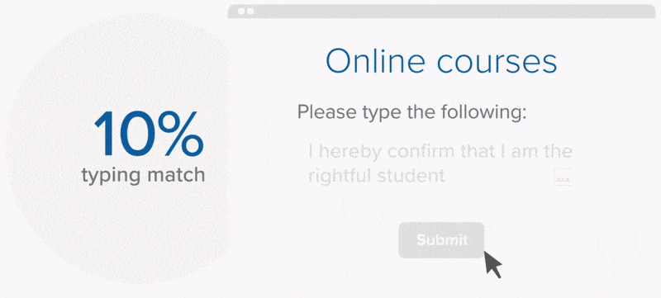661x298 pixels.
Task: Click the 'I hereby confirm that I am the' line
Action: click(x=440, y=151)
